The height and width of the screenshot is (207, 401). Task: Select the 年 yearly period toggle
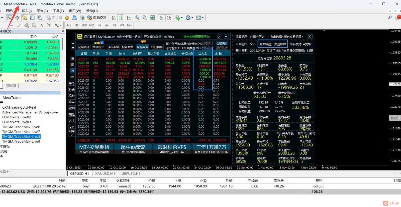pyautogui.click(x=72, y=77)
